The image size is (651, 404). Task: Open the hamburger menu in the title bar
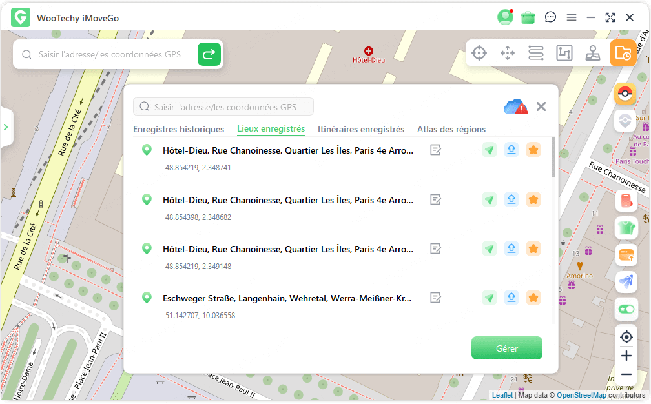click(x=572, y=17)
